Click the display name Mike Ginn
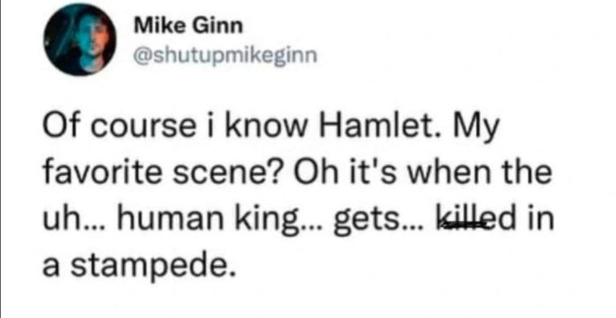Image resolution: width=616 pixels, height=318 pixels. [x=188, y=27]
